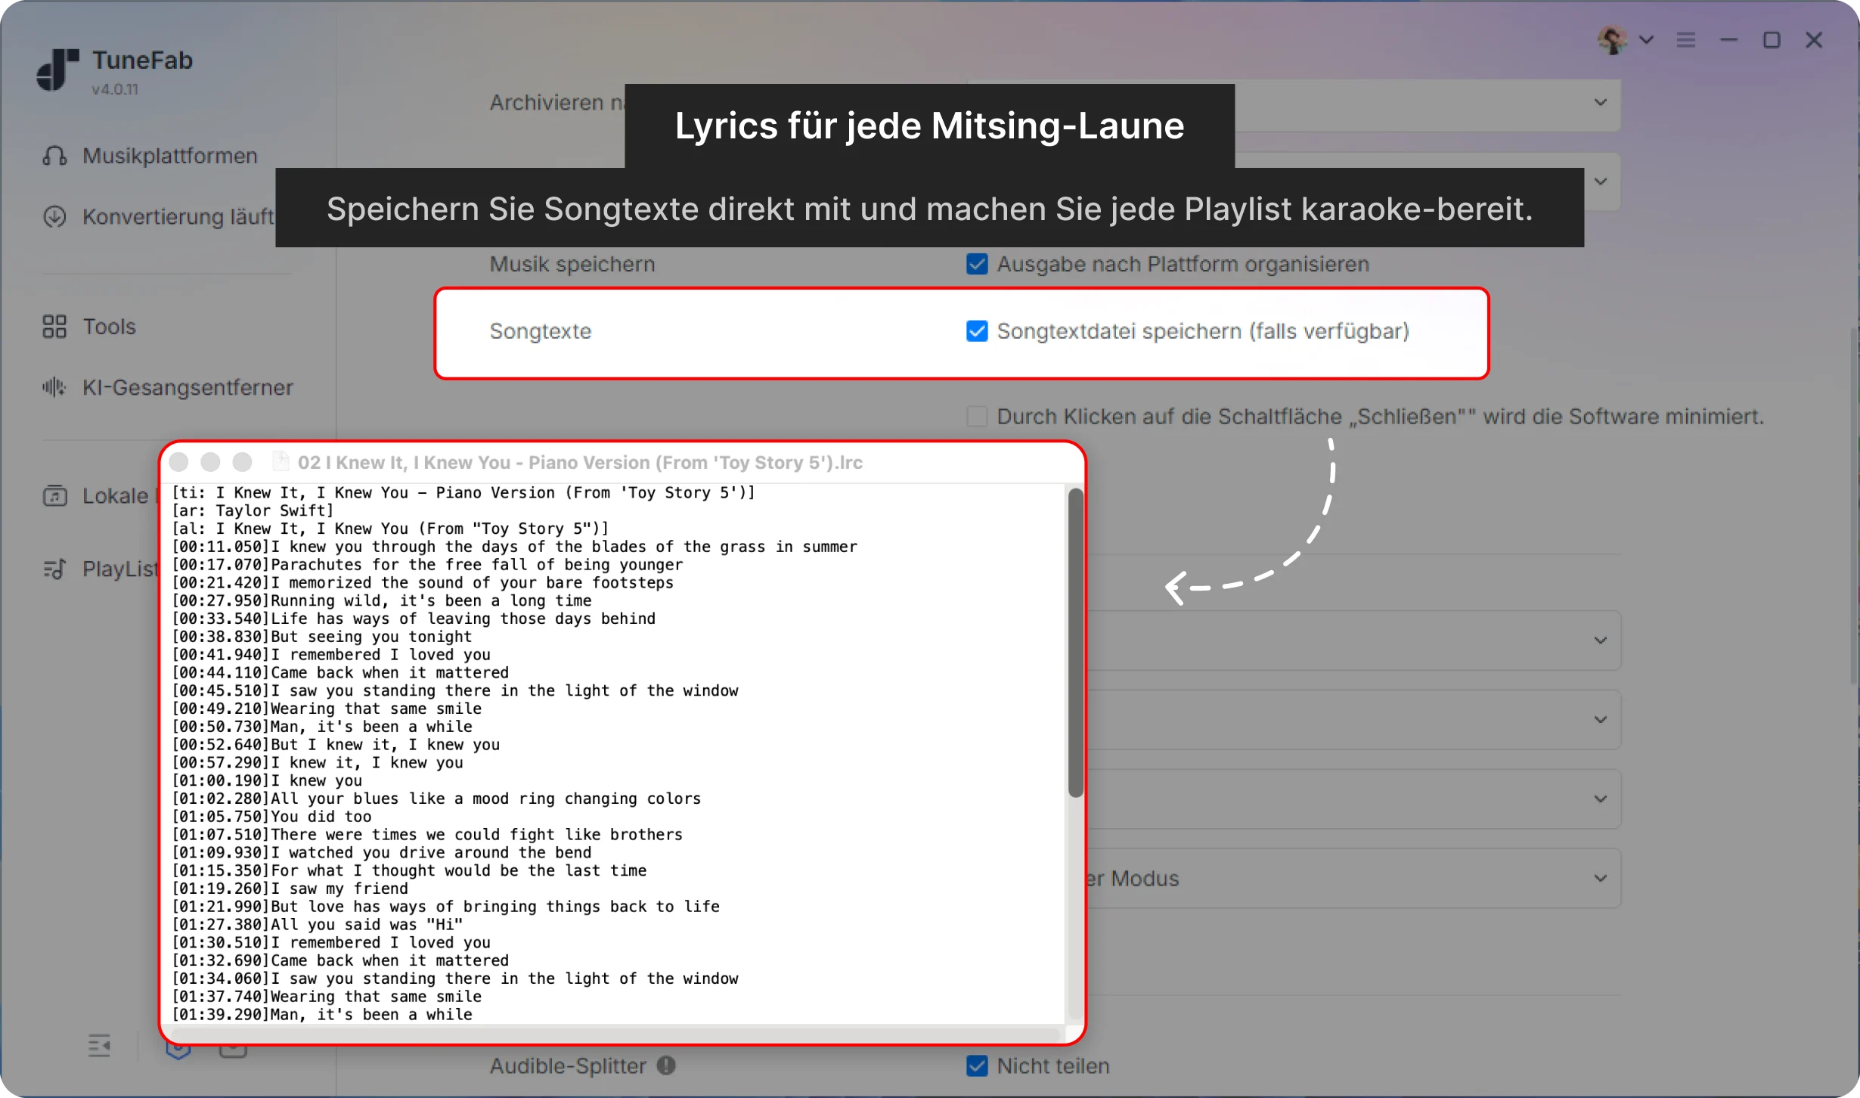Screen dimensions: 1860x1098
Task: Open the dropdown directly above the Modus dropdown
Action: click(1353, 799)
